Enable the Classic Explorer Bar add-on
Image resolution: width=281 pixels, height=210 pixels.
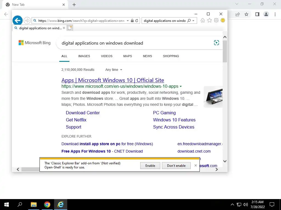pyautogui.click(x=150, y=165)
